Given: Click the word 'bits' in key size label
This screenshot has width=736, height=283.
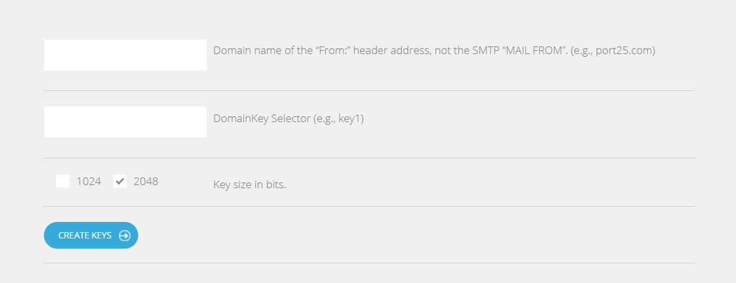Looking at the screenshot, I should pyautogui.click(x=276, y=184).
